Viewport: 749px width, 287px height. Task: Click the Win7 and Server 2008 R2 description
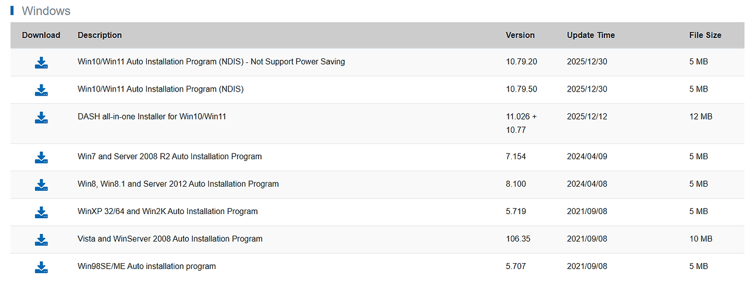tap(170, 156)
